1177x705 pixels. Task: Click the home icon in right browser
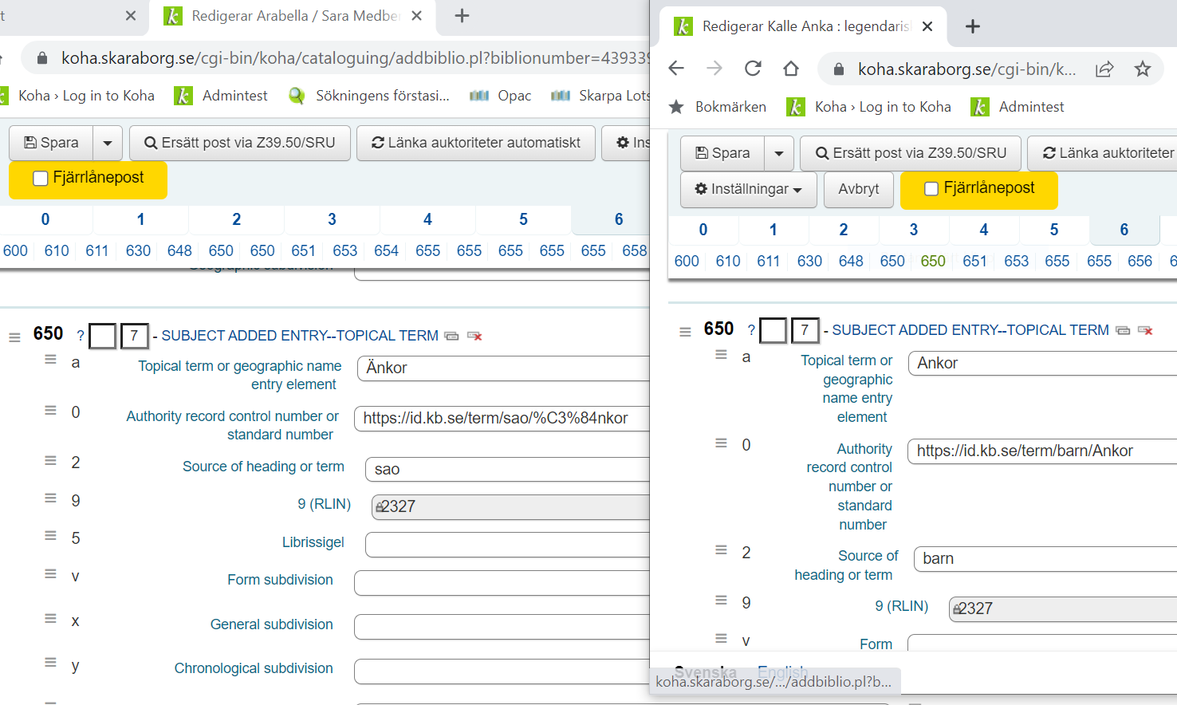791,69
